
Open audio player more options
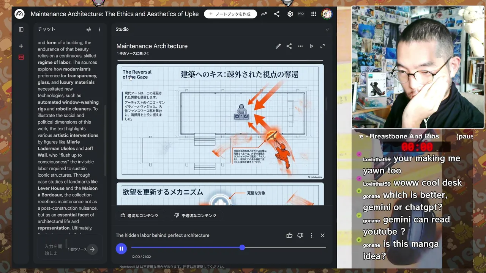311,235
